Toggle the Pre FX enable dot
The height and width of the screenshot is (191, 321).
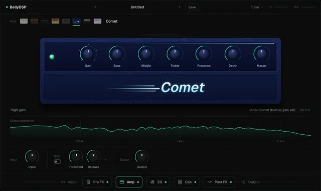pos(107,182)
